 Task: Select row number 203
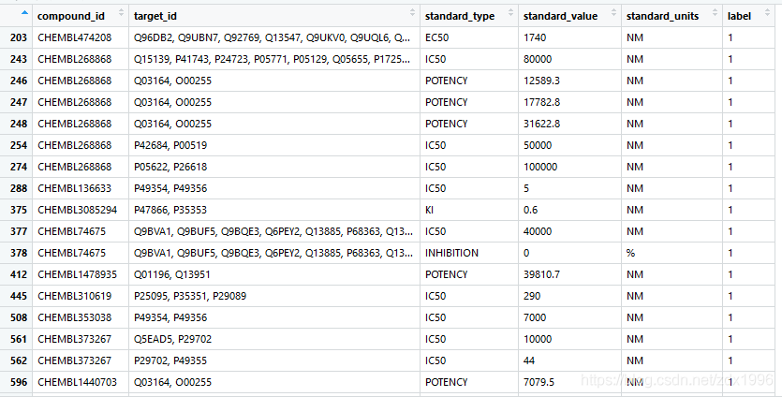coord(18,37)
